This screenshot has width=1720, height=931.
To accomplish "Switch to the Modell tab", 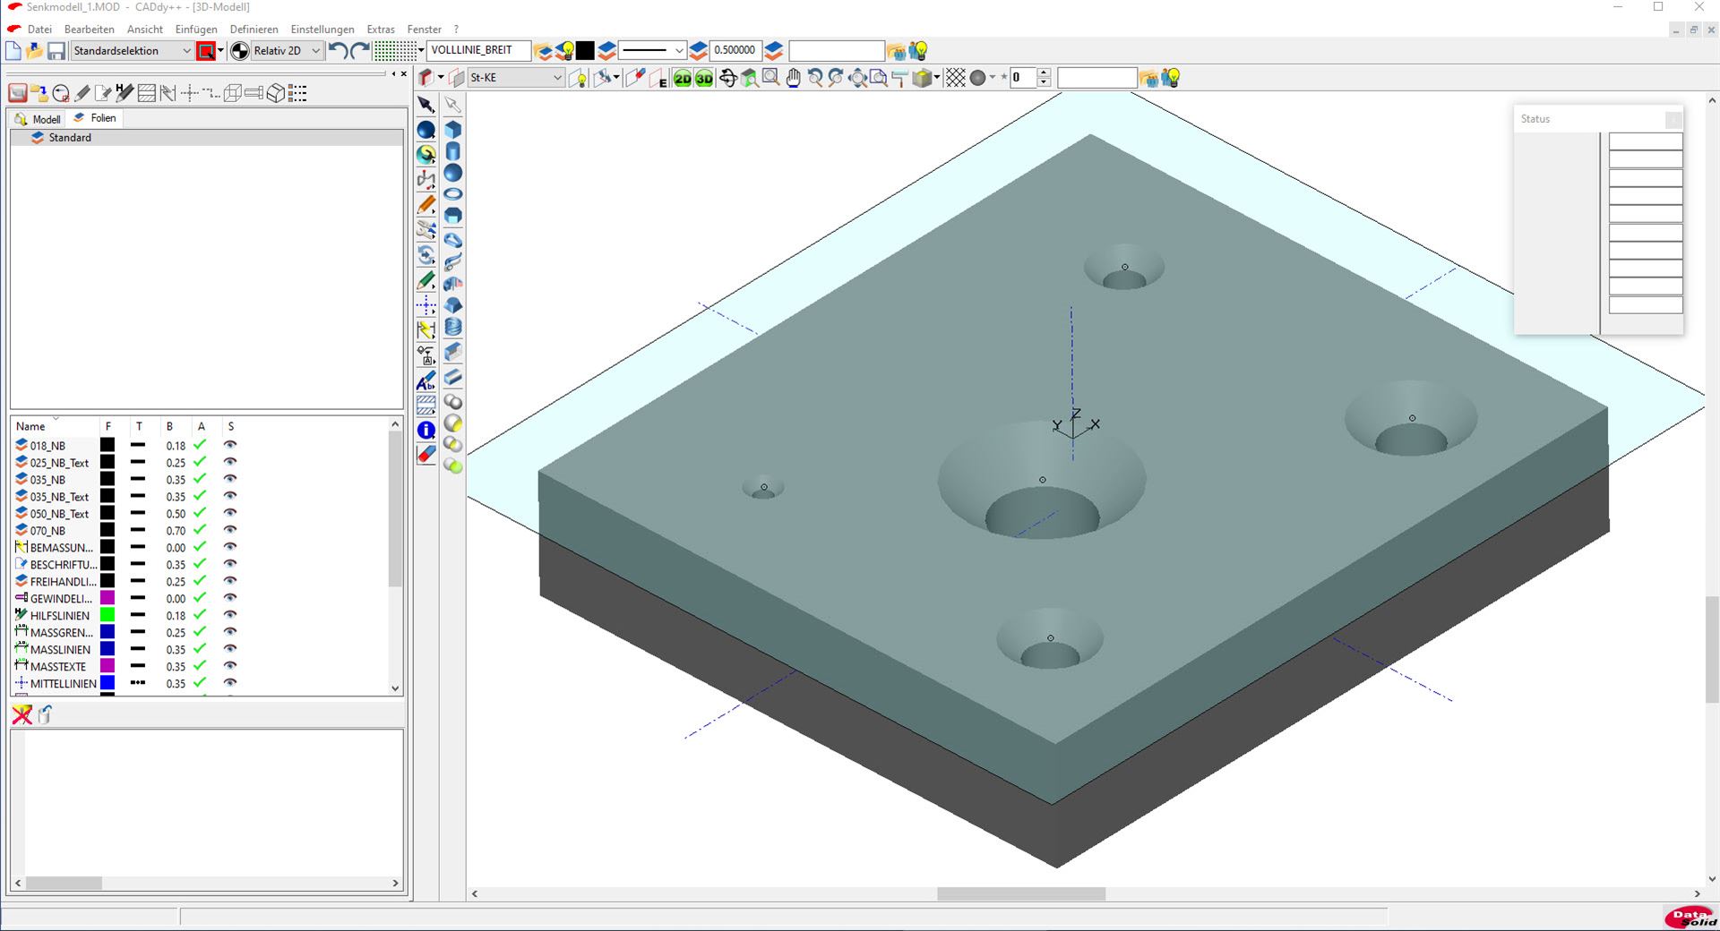I will [x=38, y=119].
